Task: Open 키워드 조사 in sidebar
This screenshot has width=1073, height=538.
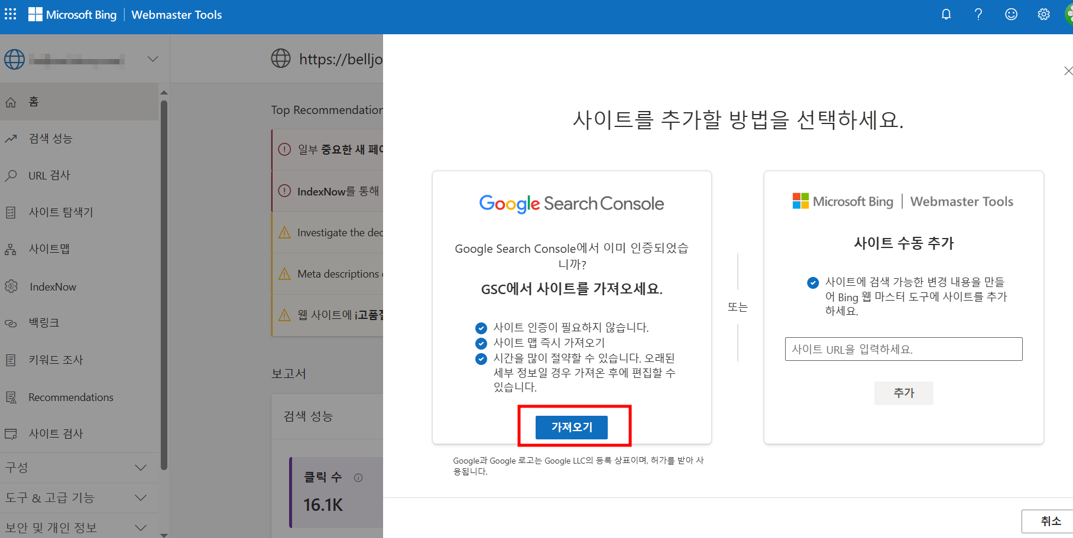Action: pos(79,360)
